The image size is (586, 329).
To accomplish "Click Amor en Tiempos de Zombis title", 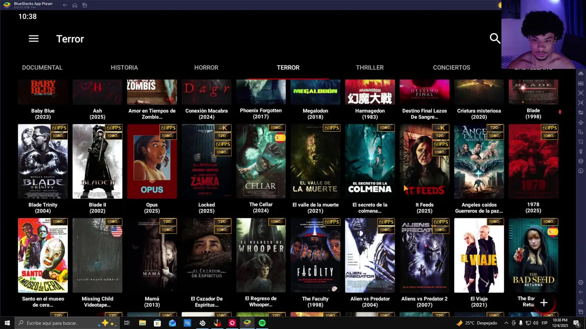I will [x=152, y=114].
